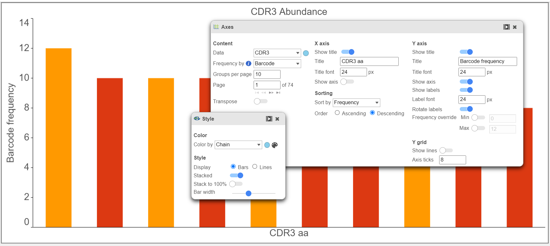The image size is (550, 246).
Task: Open the color palette editor icon
Action: [x=275, y=145]
